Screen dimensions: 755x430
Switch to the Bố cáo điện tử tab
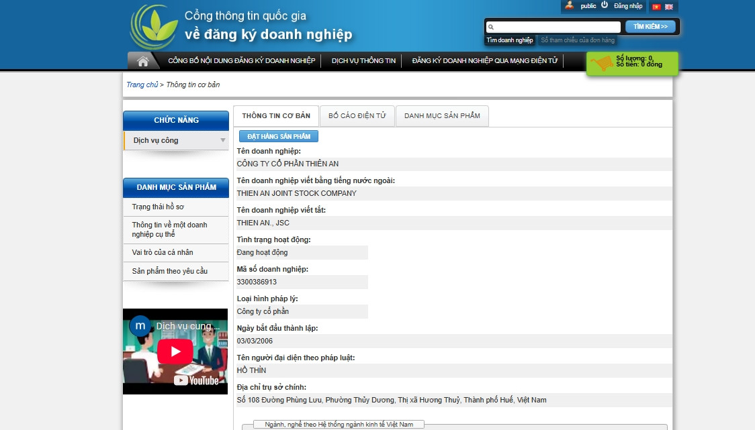(x=357, y=116)
